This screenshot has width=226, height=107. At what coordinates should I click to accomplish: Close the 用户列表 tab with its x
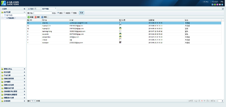[x=55, y=8]
